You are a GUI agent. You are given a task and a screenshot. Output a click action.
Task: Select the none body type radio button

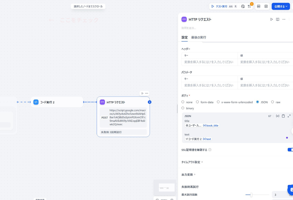(x=183, y=102)
